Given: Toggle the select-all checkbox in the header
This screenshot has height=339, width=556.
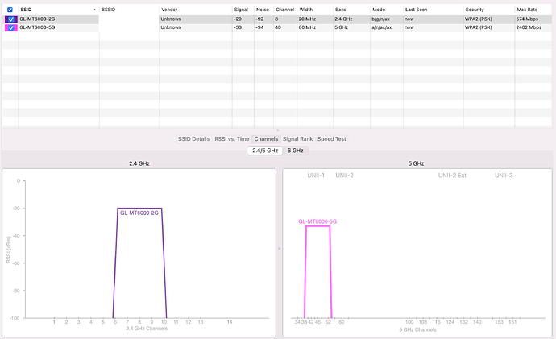Looking at the screenshot, I should click(10, 10).
